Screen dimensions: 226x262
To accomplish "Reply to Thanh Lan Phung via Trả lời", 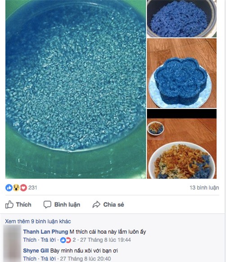I will click(48, 240).
